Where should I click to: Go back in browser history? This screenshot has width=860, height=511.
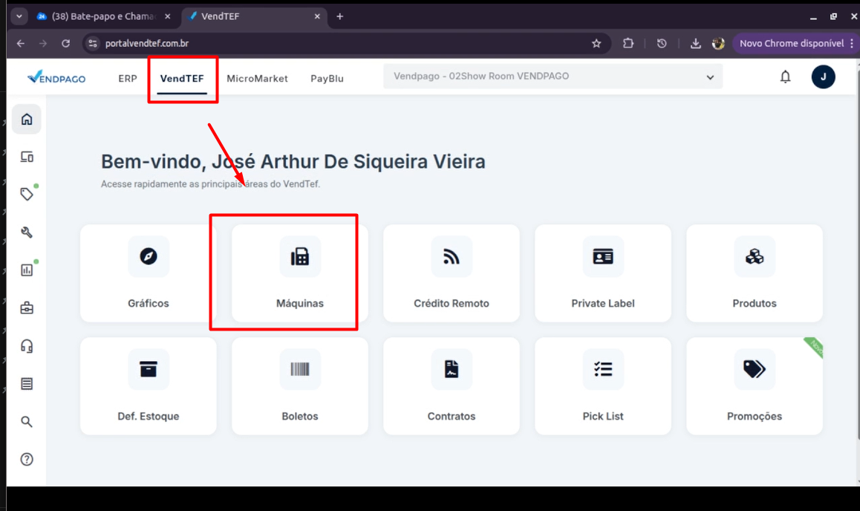point(20,43)
